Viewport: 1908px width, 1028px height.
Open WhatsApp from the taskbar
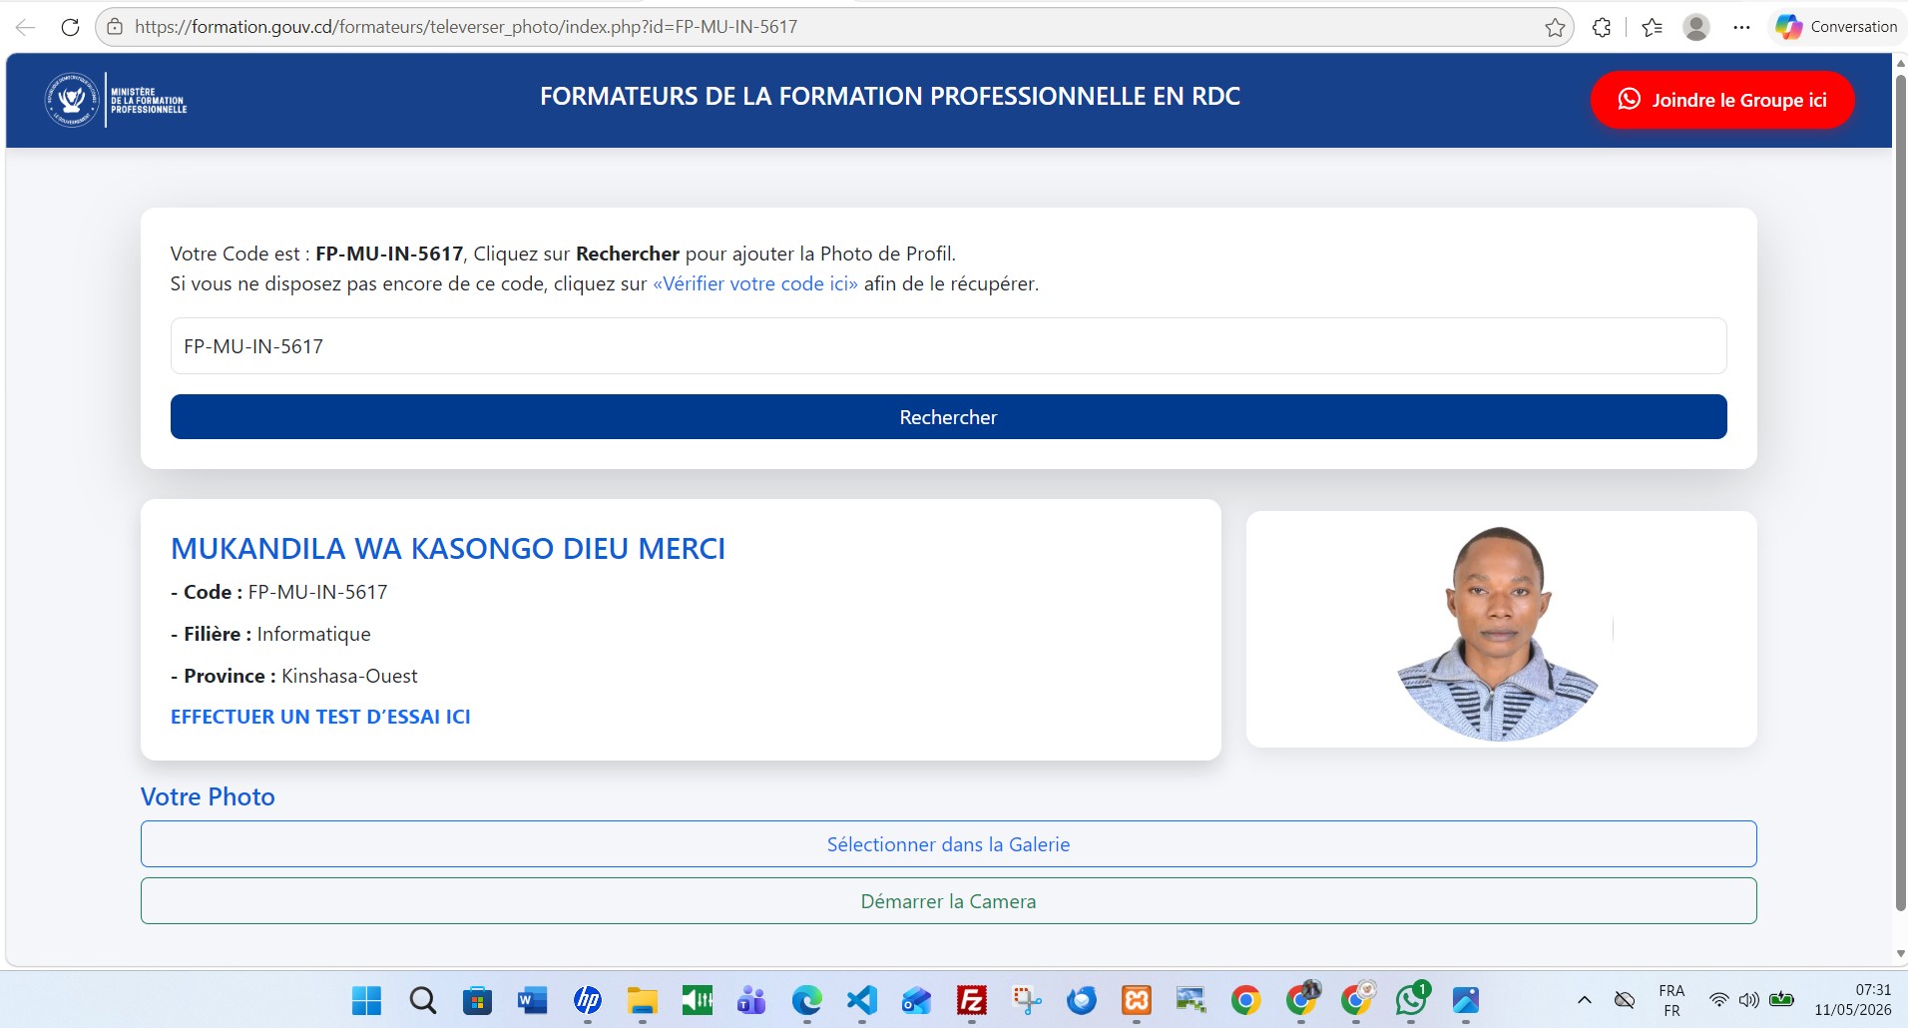pos(1411,999)
